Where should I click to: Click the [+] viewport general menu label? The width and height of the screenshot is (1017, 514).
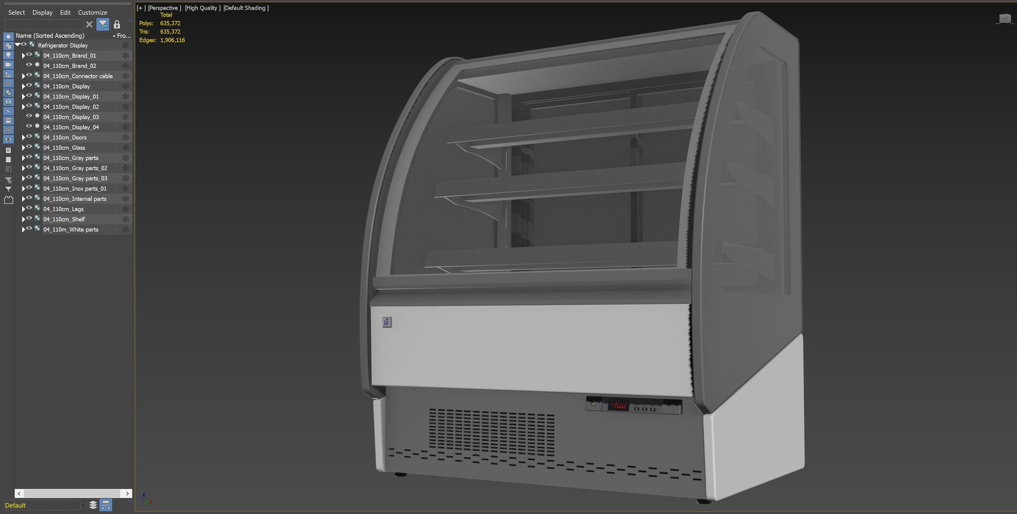[x=141, y=8]
